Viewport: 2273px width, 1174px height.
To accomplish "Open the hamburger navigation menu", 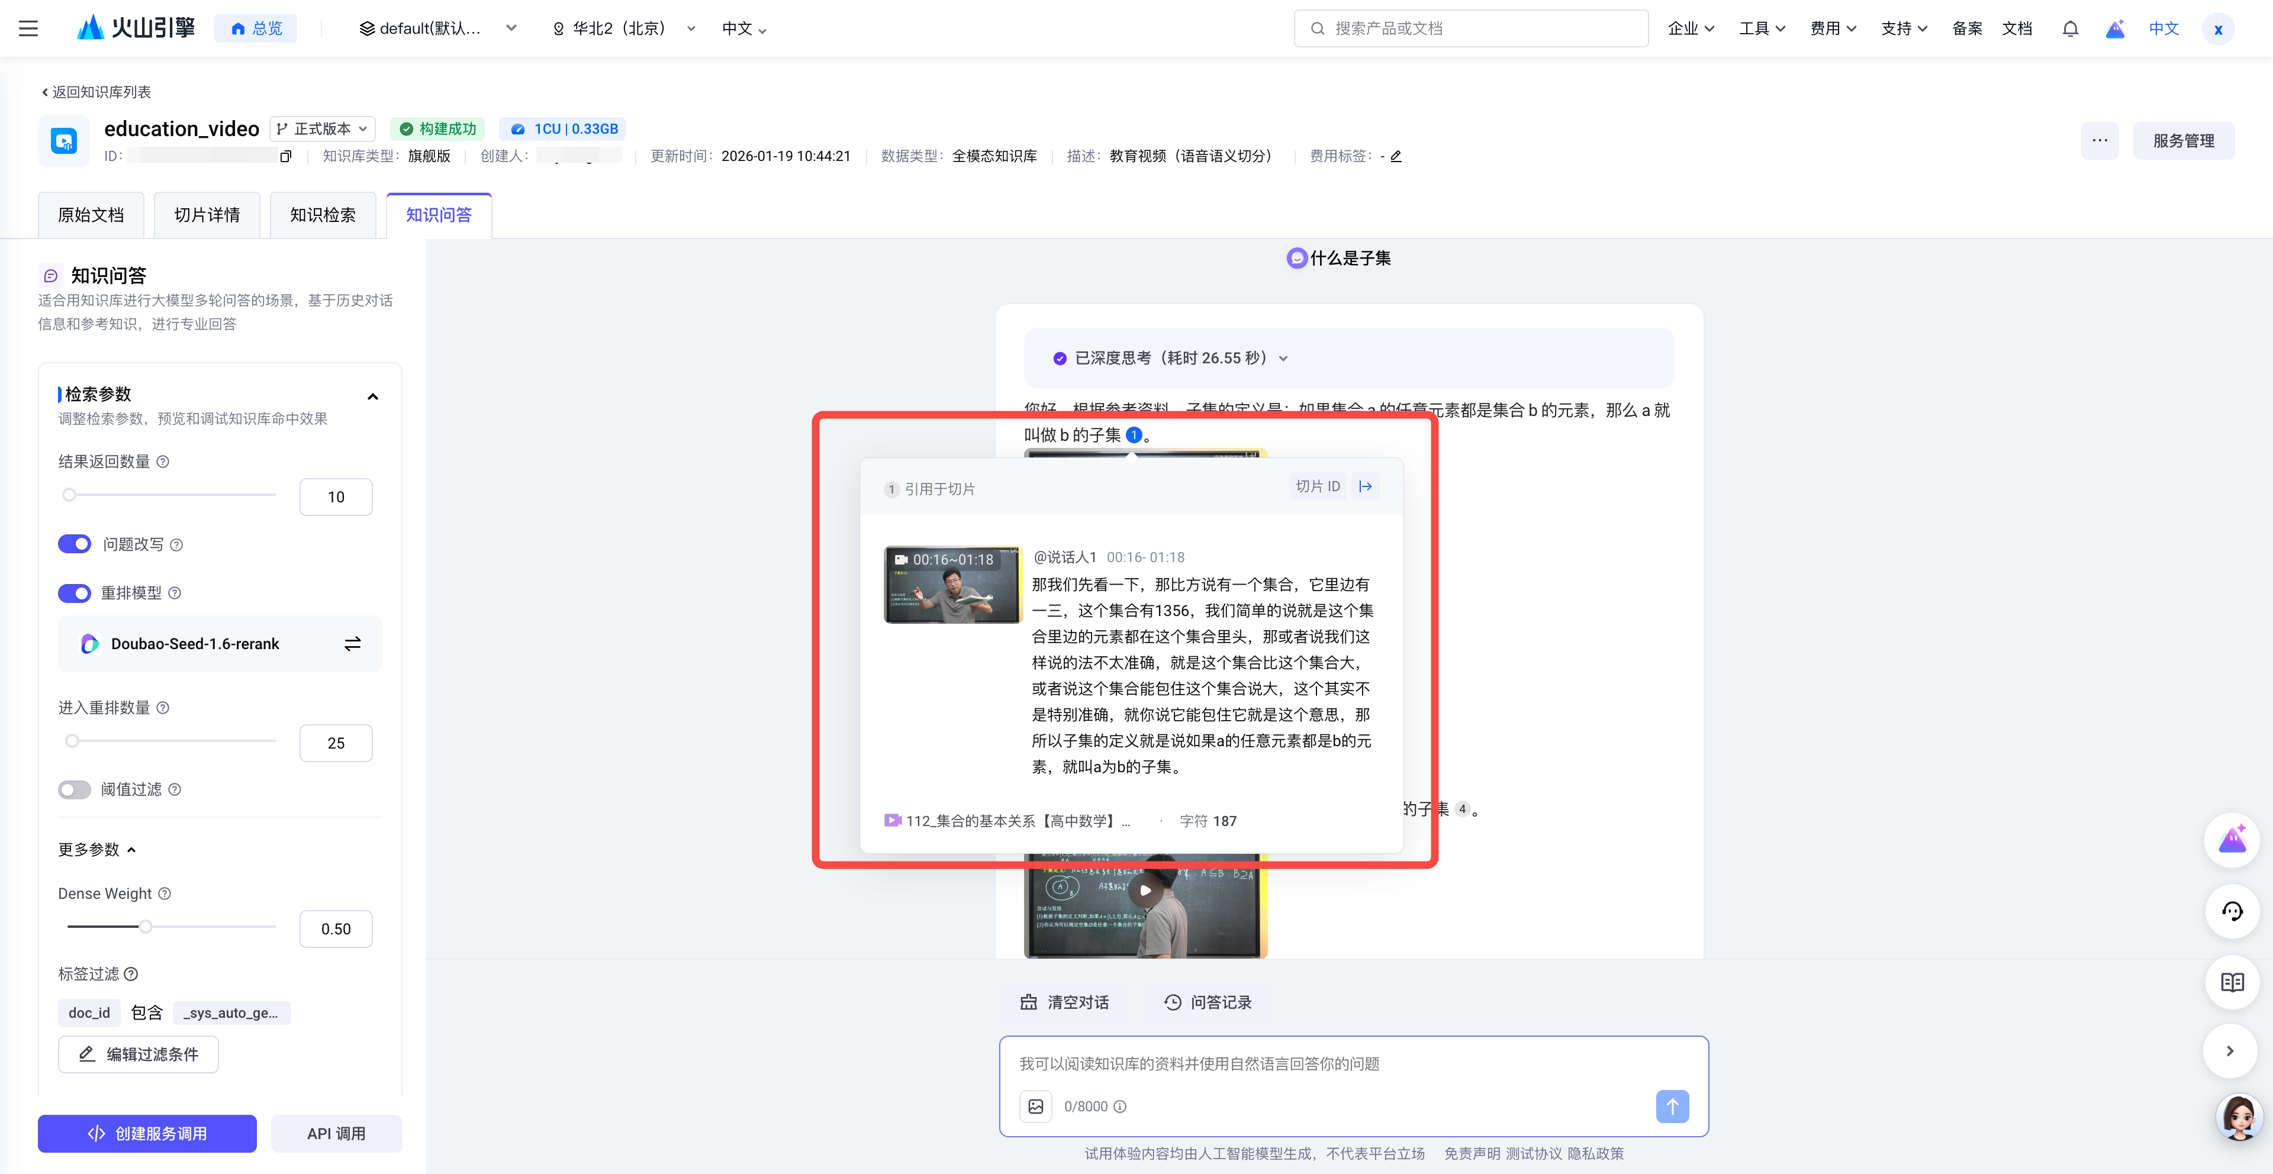I will click(x=28, y=28).
